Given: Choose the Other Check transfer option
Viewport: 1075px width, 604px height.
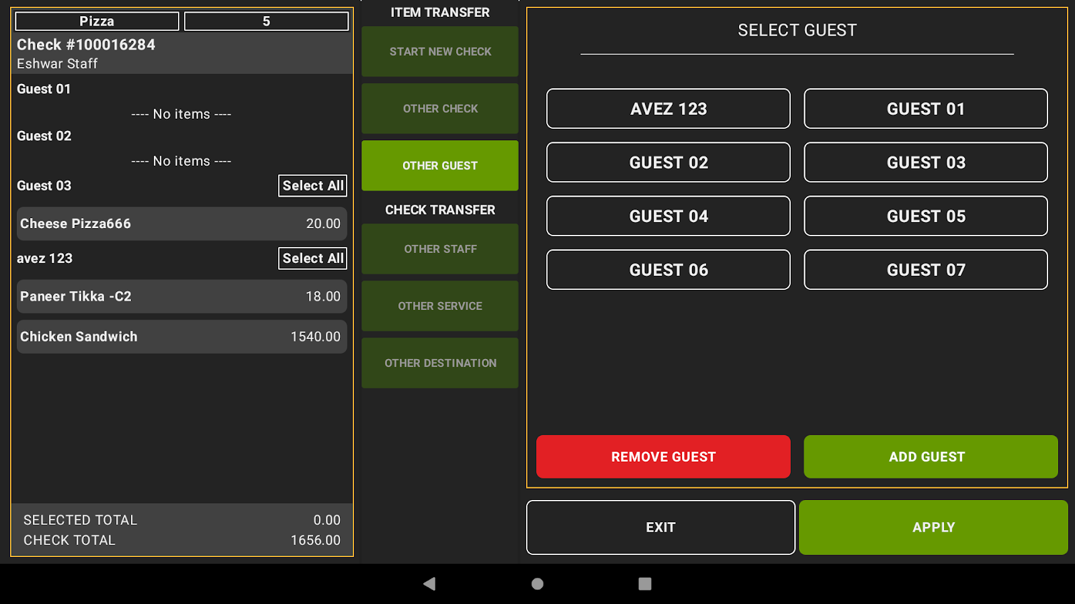Looking at the screenshot, I should pos(440,109).
